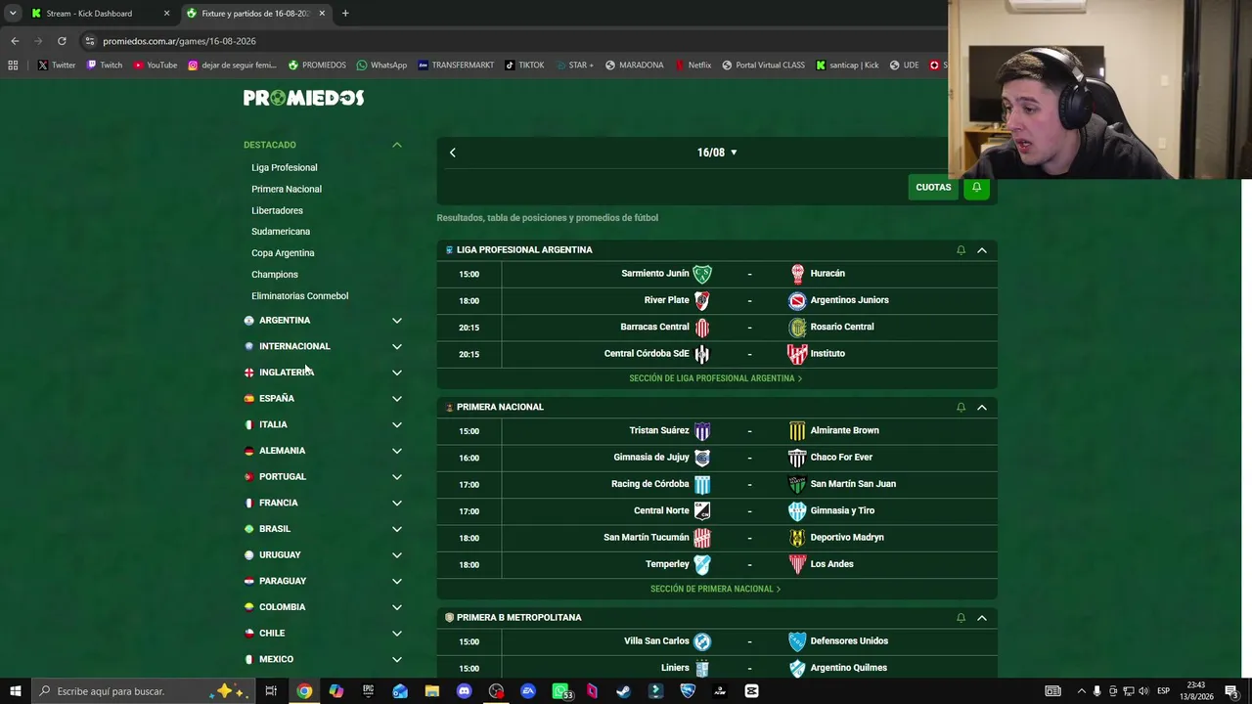
Task: Open the Twitch bookmark
Action: [x=105, y=66]
